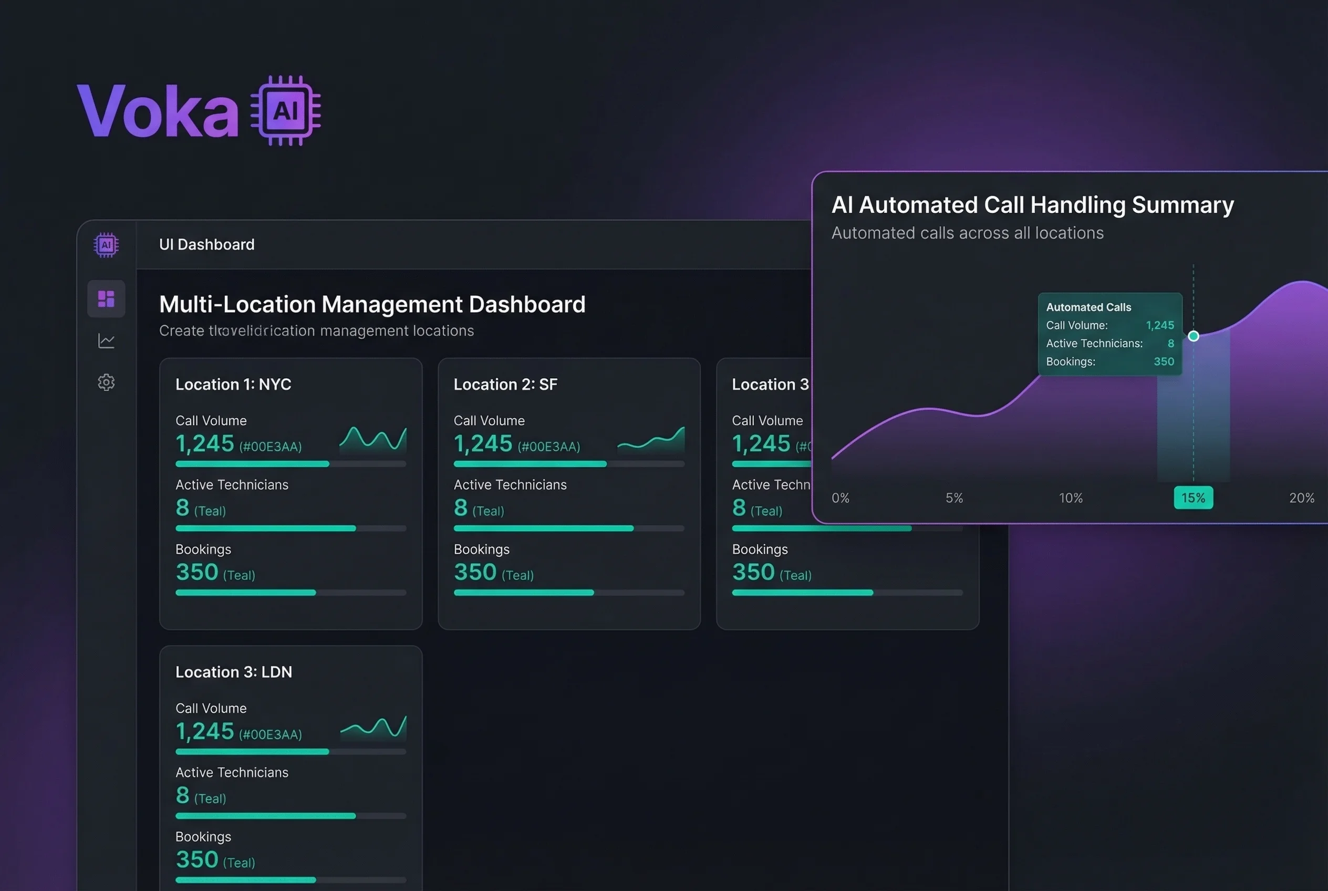
Task: Click the Automated Calls tooltip panel
Action: tap(1109, 335)
